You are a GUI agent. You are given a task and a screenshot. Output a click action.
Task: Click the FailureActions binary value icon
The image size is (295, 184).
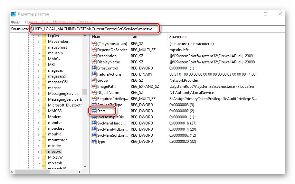point(94,74)
